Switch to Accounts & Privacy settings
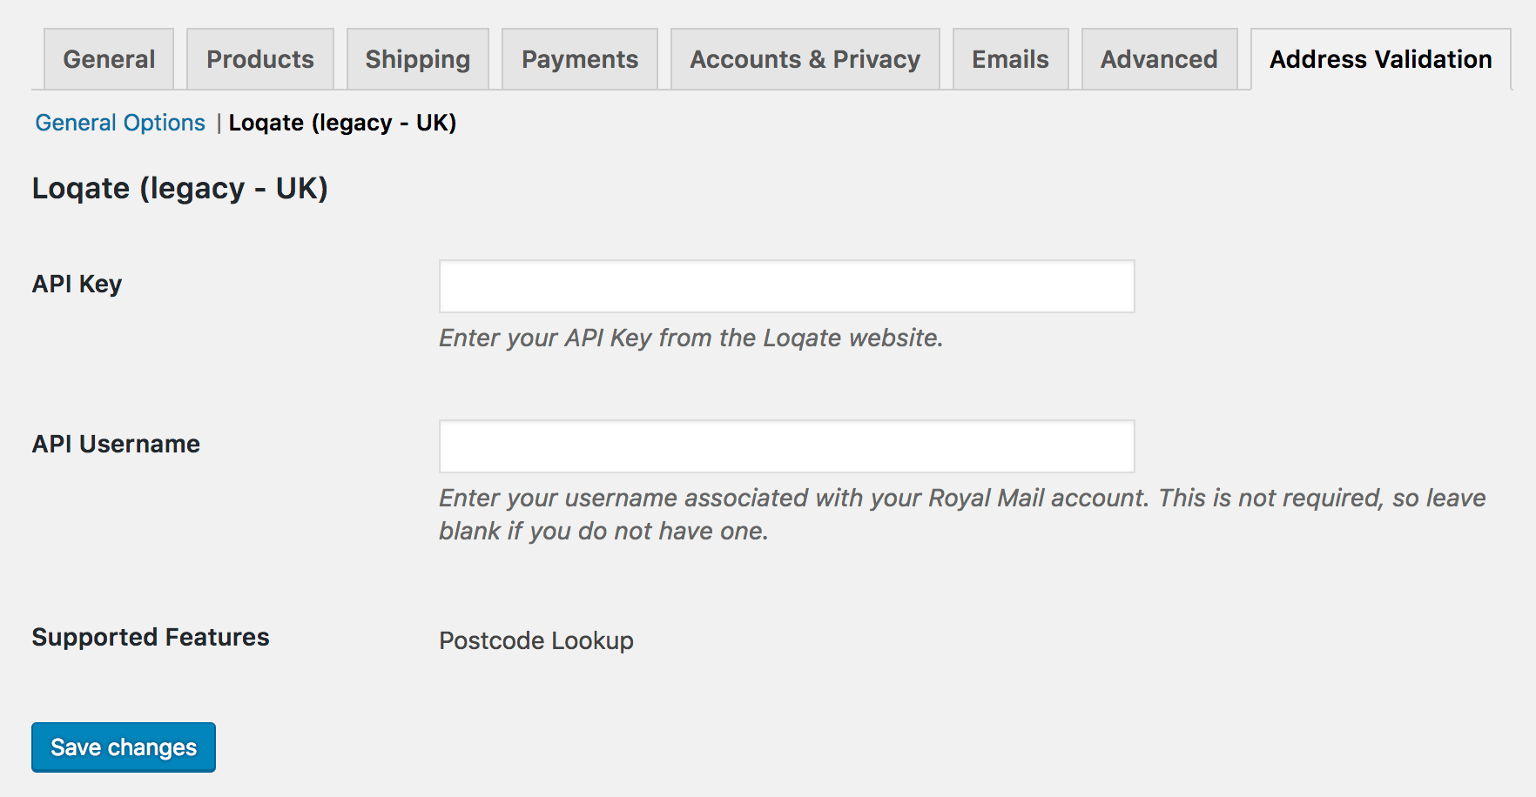Image resolution: width=1536 pixels, height=797 pixels. click(804, 58)
